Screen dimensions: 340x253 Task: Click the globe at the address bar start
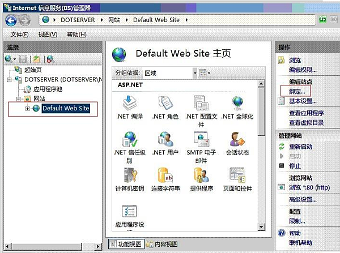pos(46,20)
